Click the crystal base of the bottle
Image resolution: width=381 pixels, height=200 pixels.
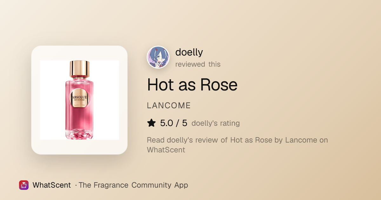(x=79, y=134)
